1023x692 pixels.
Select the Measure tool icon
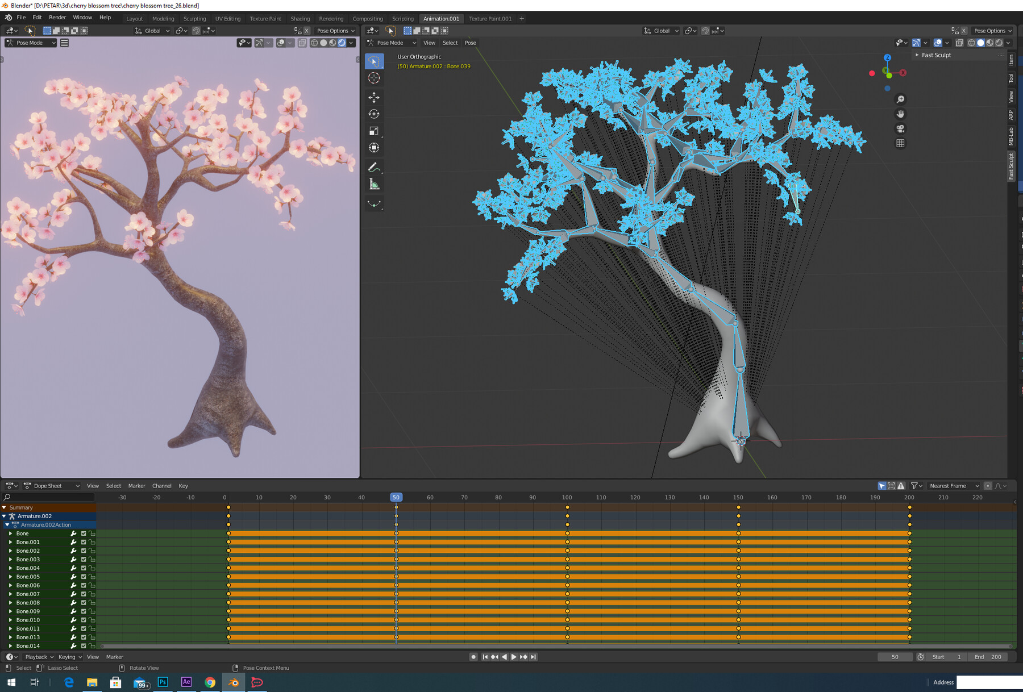[374, 185]
